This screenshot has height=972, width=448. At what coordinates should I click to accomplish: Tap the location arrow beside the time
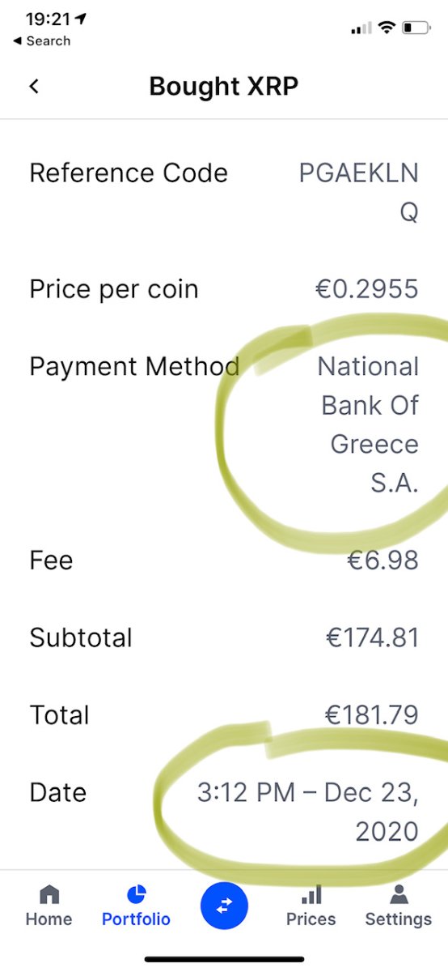81,19
